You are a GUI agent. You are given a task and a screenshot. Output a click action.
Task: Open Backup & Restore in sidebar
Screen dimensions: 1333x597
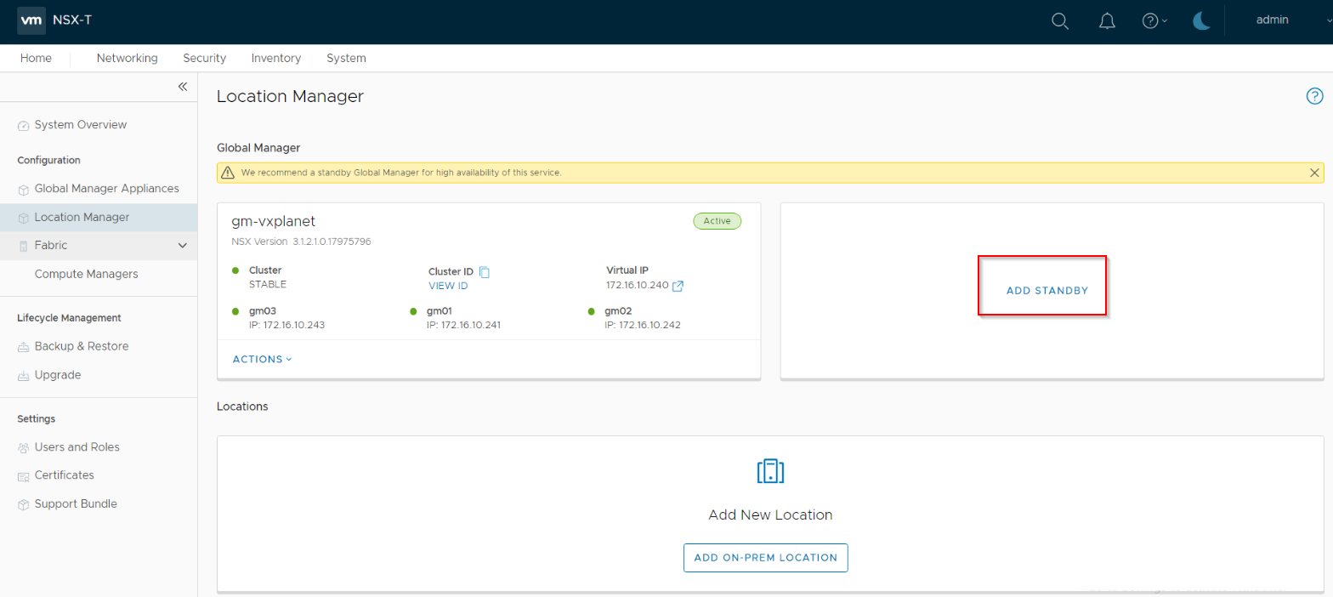pos(82,347)
